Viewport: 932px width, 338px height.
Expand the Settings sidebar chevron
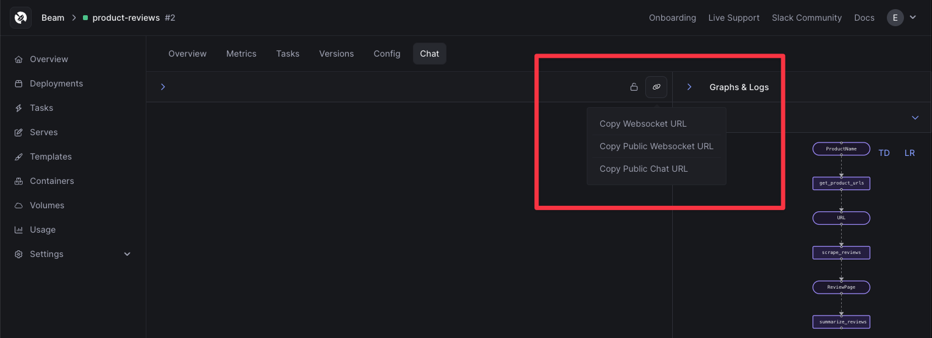pos(127,254)
